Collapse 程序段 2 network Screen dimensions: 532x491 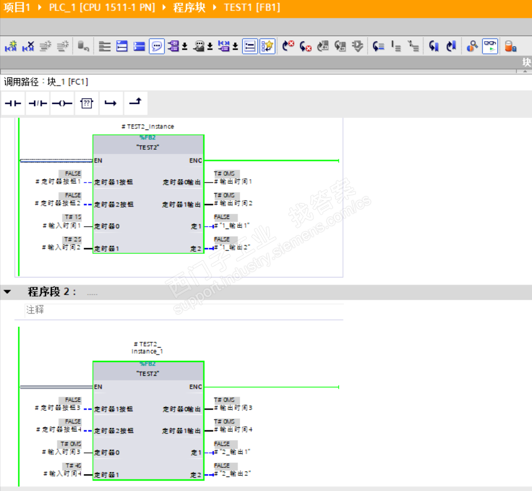[x=8, y=291]
